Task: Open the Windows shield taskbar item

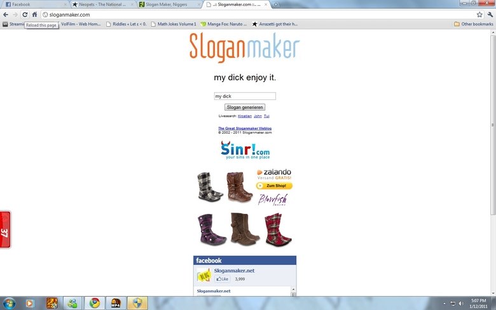Action: pyautogui.click(x=137, y=304)
